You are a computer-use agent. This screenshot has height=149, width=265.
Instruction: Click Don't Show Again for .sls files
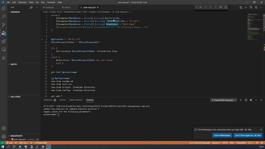(x=248, y=135)
